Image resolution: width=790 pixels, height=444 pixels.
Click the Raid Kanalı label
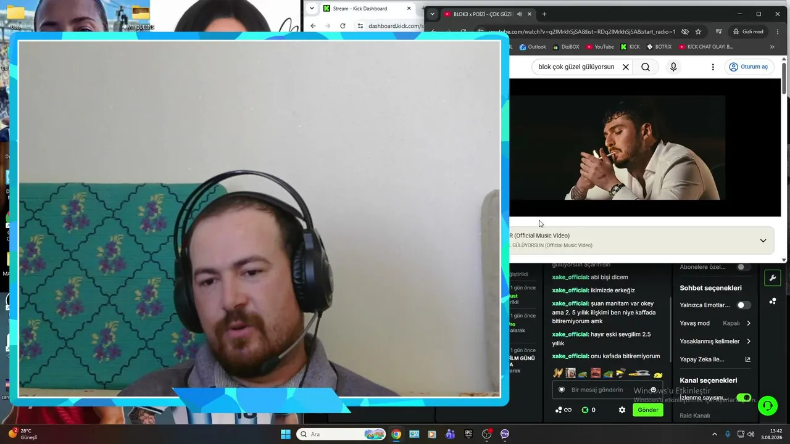coord(695,416)
